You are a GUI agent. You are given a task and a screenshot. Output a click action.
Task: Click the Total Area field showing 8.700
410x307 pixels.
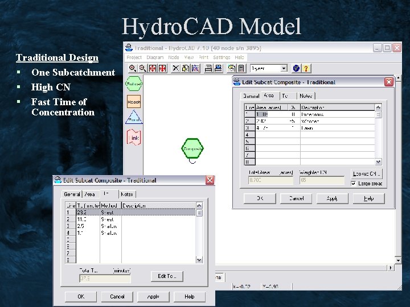click(x=270, y=180)
